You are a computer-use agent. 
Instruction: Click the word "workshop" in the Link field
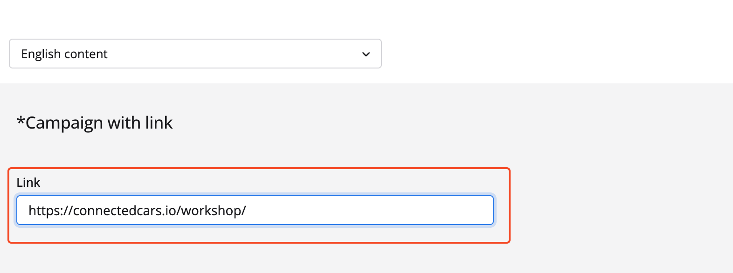(x=211, y=211)
